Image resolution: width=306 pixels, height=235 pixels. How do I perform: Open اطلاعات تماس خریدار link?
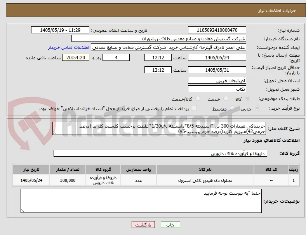(69, 47)
